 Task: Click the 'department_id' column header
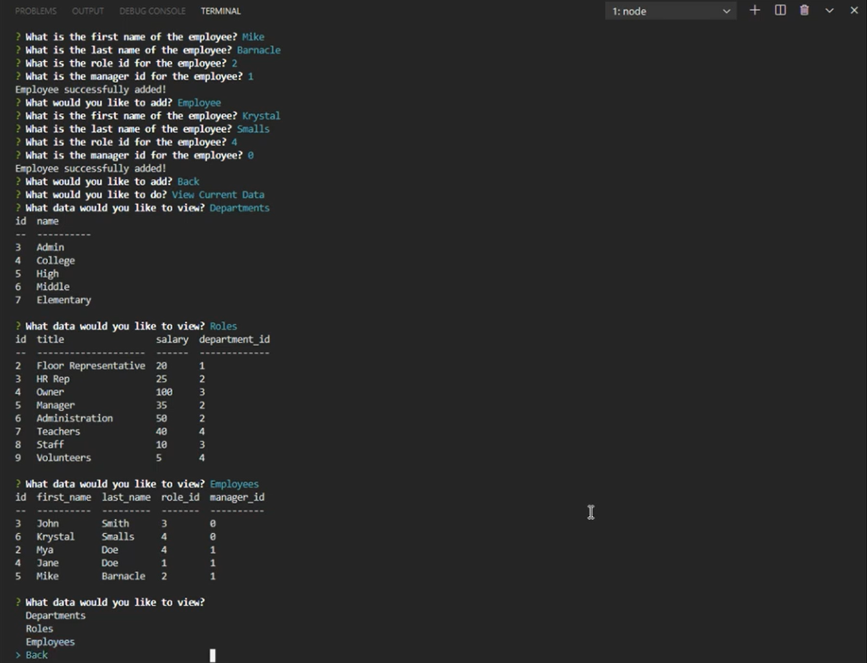pos(234,339)
